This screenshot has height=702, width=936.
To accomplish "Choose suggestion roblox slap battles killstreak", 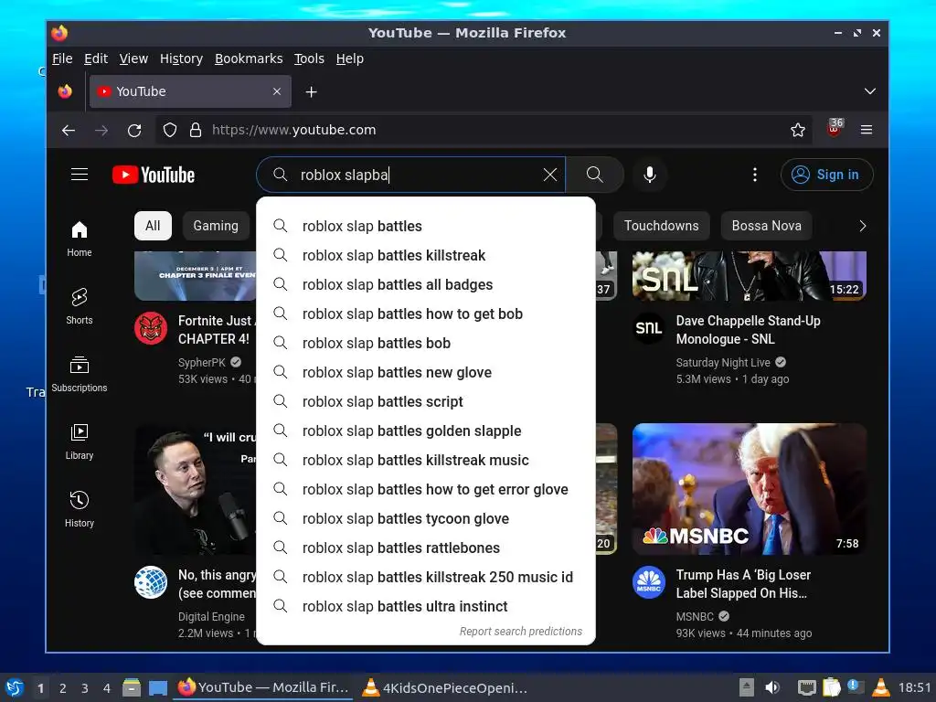I will click(426, 256).
